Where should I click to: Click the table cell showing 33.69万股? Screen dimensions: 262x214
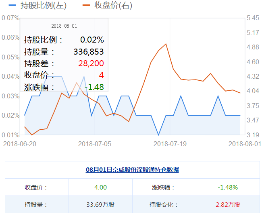point(100,204)
